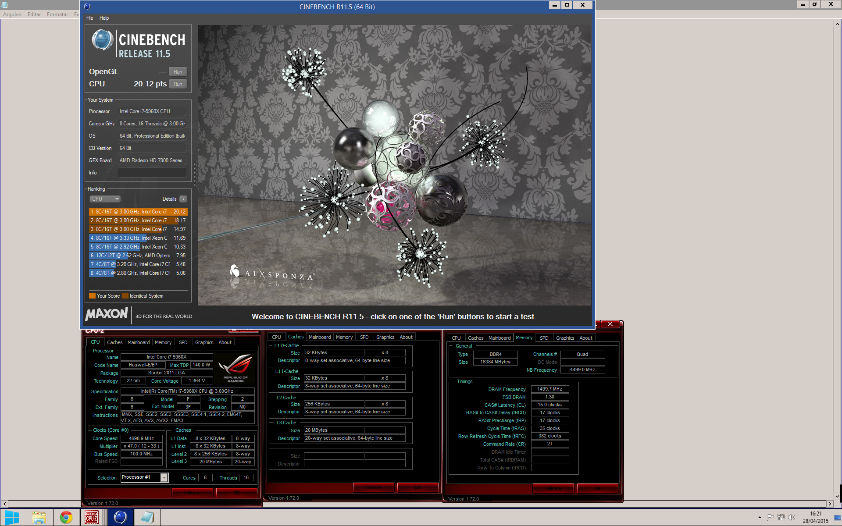Open the File menu in Cinebench

coord(89,18)
